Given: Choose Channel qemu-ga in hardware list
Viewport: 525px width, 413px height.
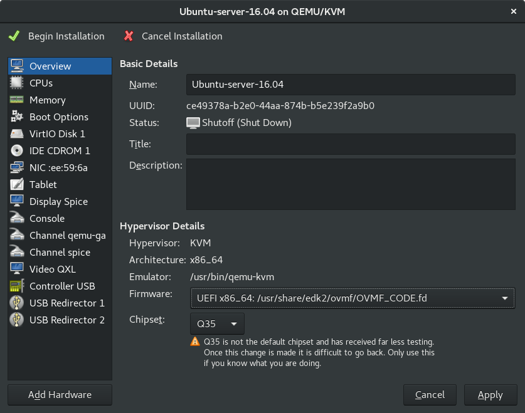Looking at the screenshot, I should (67, 235).
